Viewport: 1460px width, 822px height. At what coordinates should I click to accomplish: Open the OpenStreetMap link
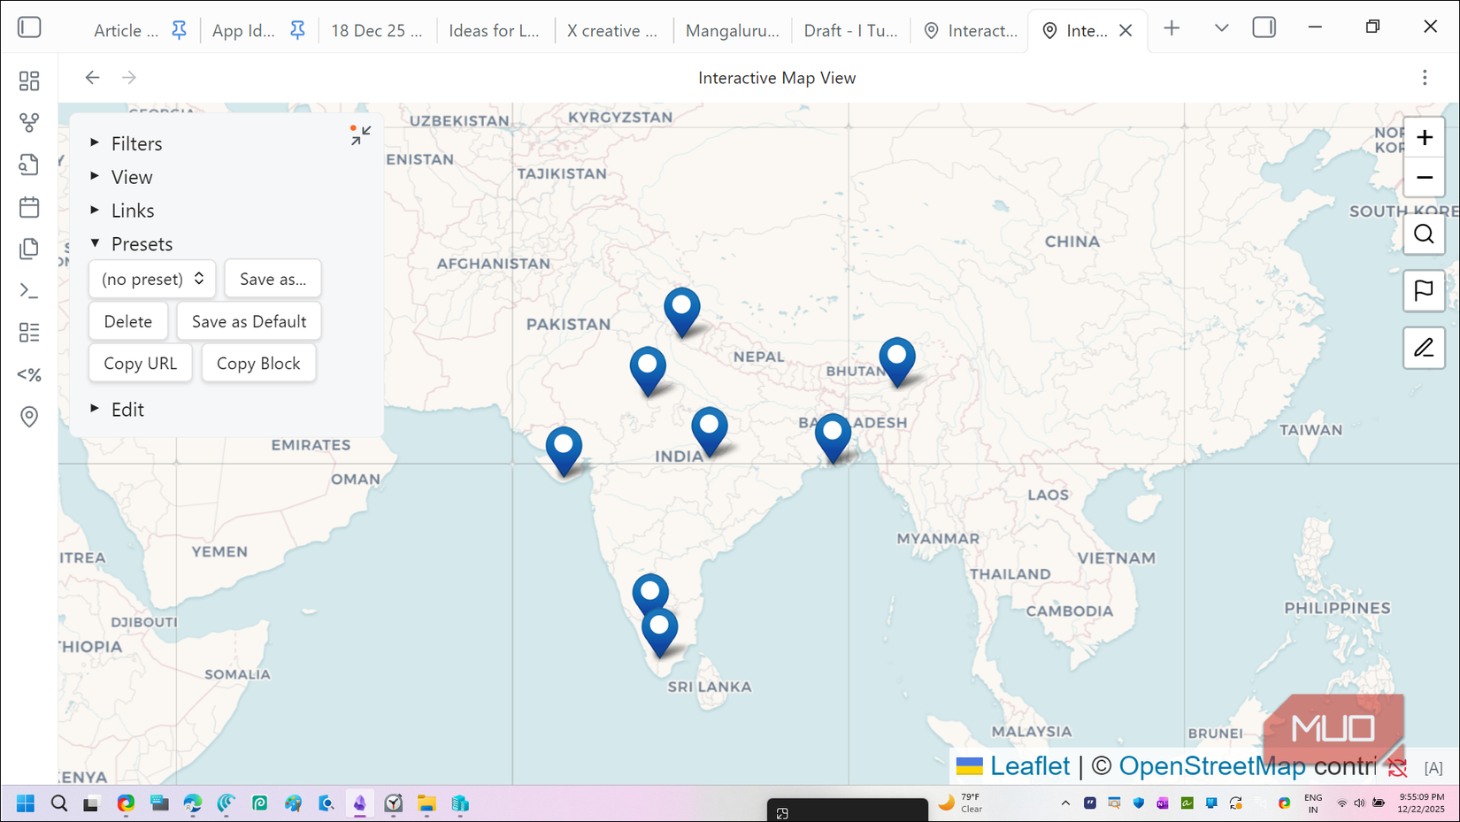1213,765
